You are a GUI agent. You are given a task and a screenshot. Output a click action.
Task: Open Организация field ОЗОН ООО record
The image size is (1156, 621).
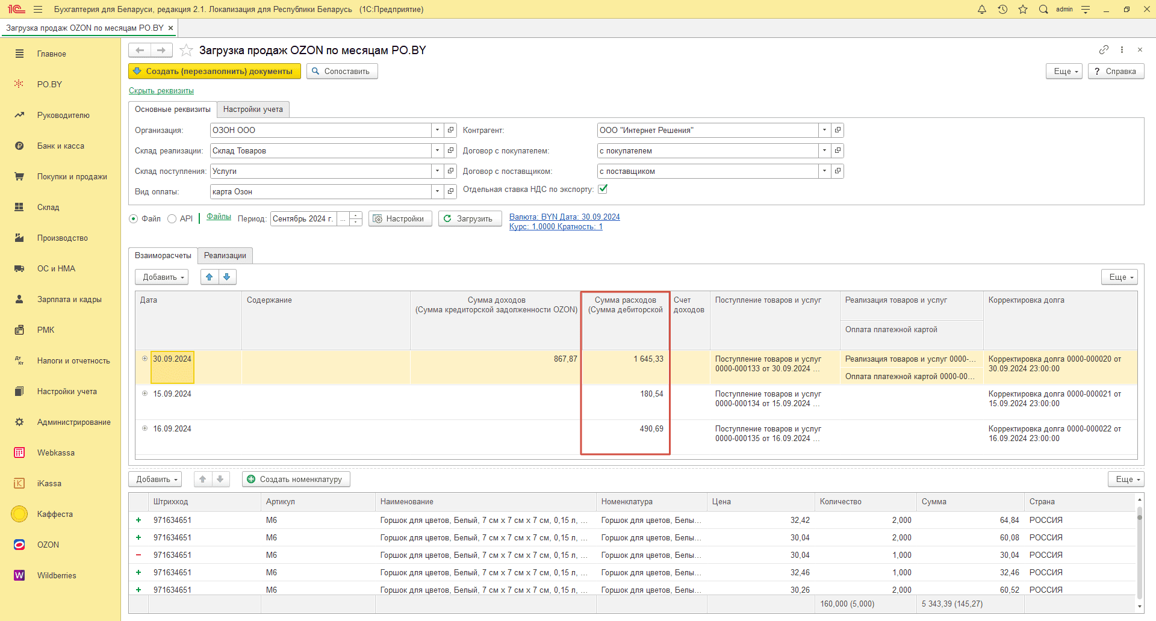coord(450,130)
